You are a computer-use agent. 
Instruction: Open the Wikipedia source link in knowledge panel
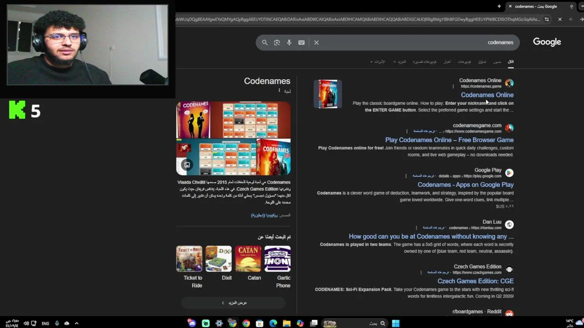coord(264,215)
